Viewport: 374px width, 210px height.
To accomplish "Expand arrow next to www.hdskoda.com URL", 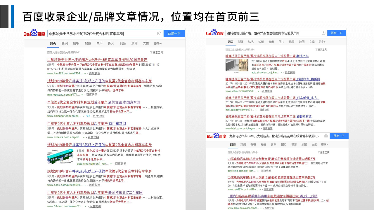I will (259, 128).
